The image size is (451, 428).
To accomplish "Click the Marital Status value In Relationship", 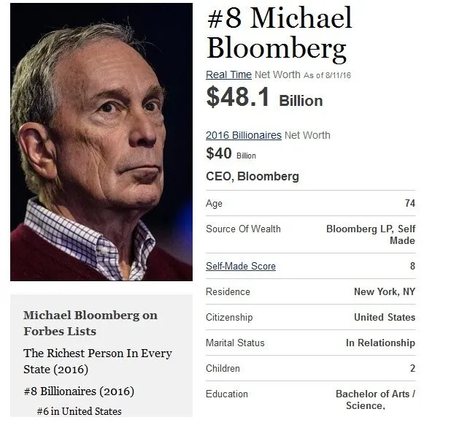I will tap(380, 343).
